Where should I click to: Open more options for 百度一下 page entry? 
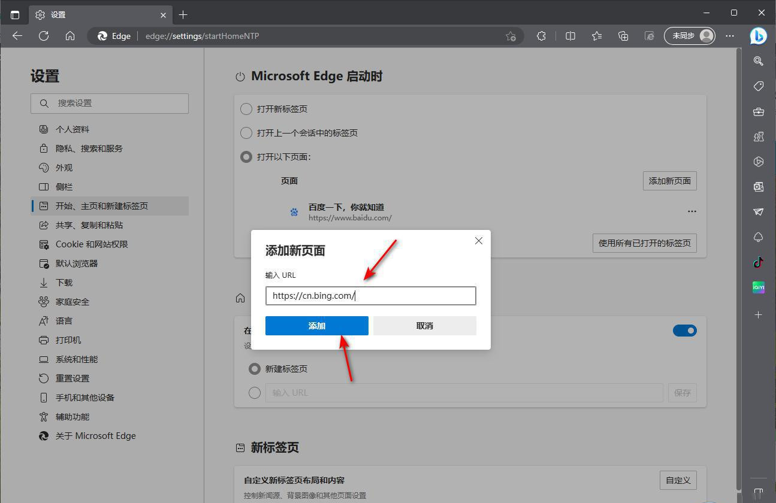point(692,211)
